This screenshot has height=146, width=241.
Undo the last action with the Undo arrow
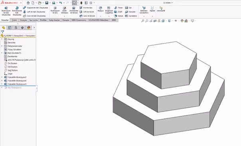(60, 3)
